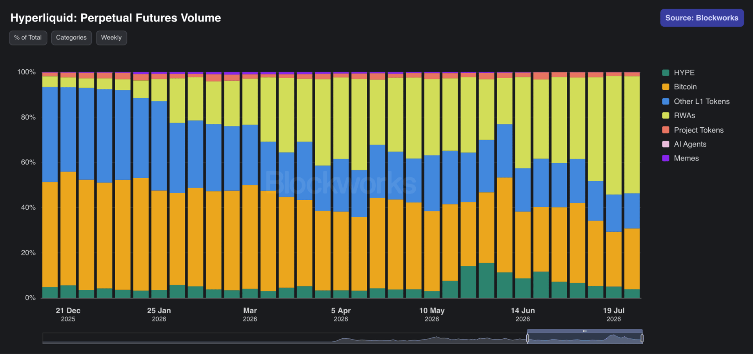Click the '25 Jan 2026' x-axis label
This screenshot has width=753, height=354.
pyautogui.click(x=159, y=314)
